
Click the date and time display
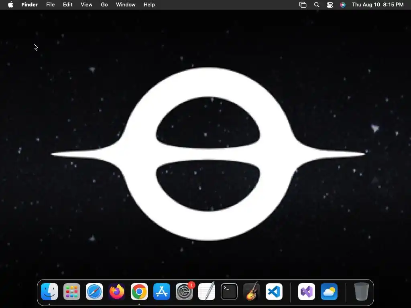coord(378,5)
